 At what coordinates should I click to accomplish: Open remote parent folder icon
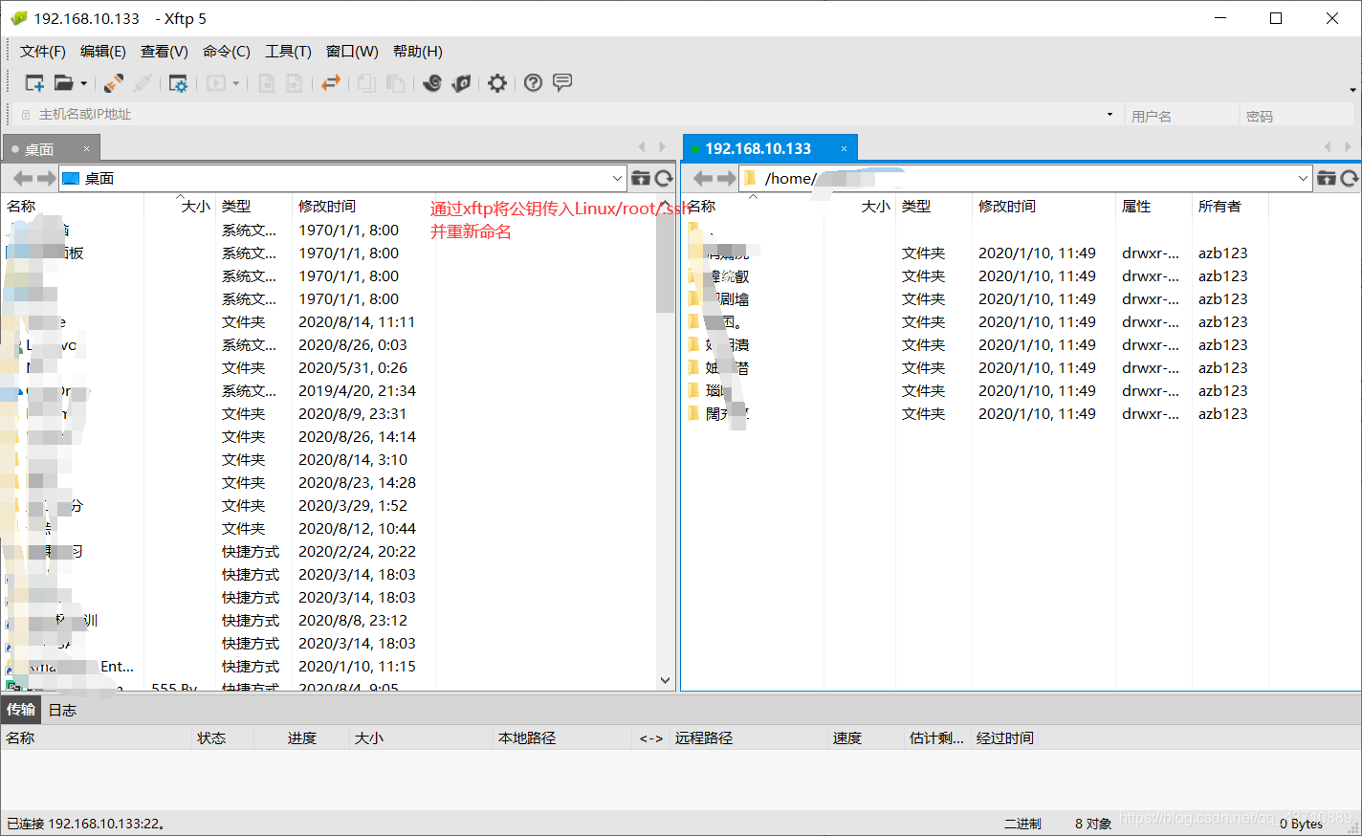pyautogui.click(x=1327, y=178)
